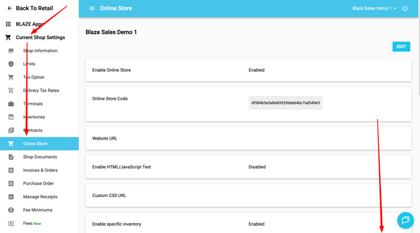
Task: Open Shop Documents page
Action: click(39, 157)
